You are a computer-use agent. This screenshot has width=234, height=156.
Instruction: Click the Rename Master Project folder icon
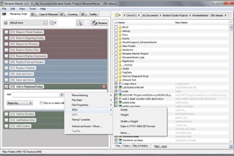click(x=120, y=53)
